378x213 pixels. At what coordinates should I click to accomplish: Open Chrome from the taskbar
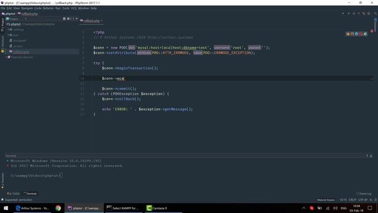[58, 208]
